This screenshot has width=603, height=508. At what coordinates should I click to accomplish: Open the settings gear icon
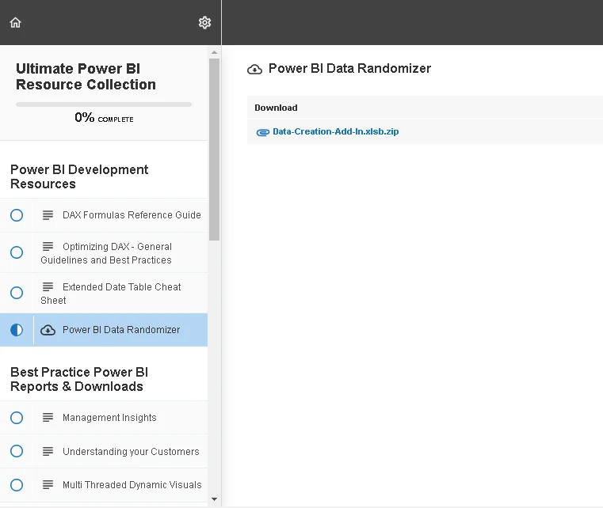(204, 23)
